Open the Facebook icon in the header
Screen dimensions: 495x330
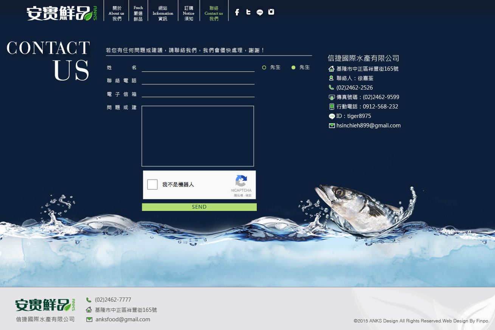point(237,12)
